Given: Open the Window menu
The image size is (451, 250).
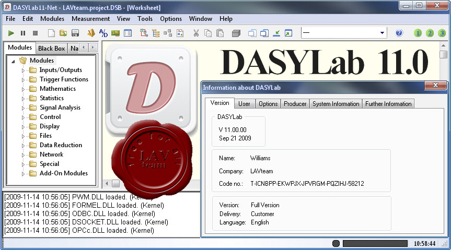Looking at the screenshot, I should [201, 19].
